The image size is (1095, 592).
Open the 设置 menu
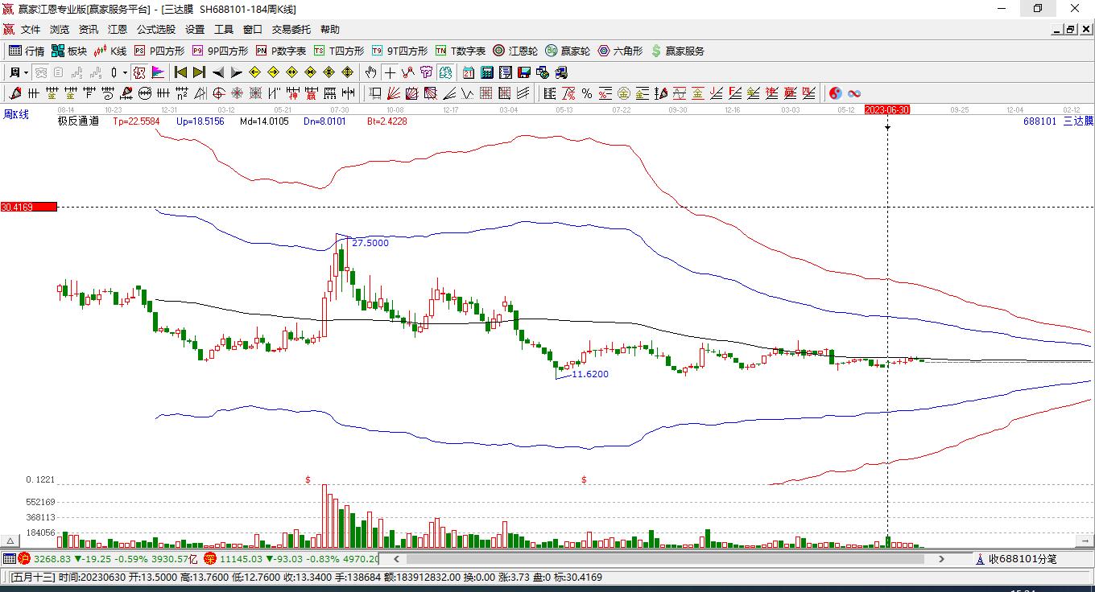(x=195, y=30)
